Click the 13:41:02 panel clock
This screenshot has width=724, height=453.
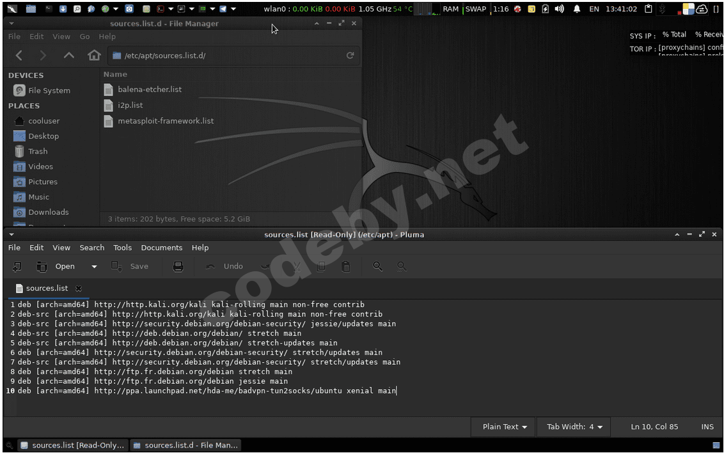click(x=621, y=9)
